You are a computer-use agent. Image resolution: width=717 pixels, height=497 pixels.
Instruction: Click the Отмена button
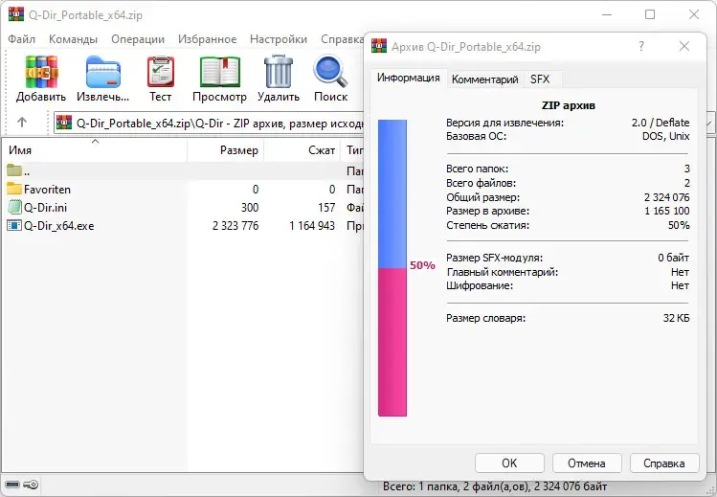587,463
